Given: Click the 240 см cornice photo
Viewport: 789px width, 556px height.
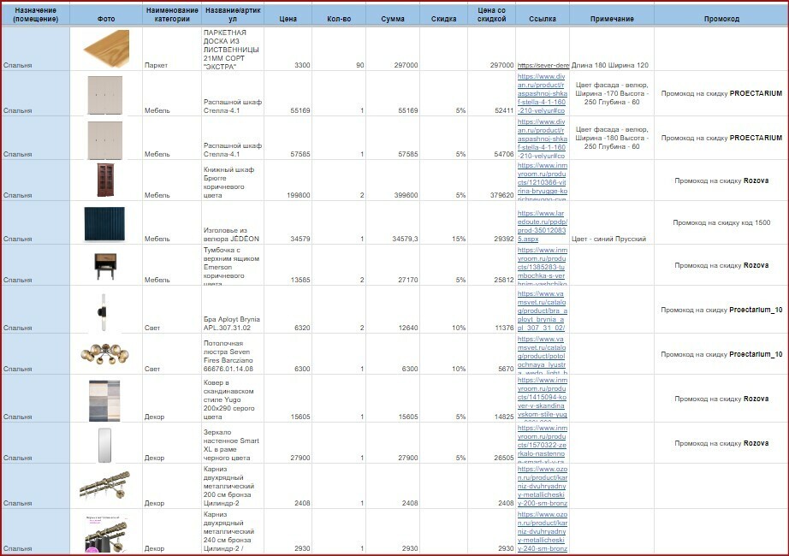Looking at the screenshot, I should [x=106, y=534].
